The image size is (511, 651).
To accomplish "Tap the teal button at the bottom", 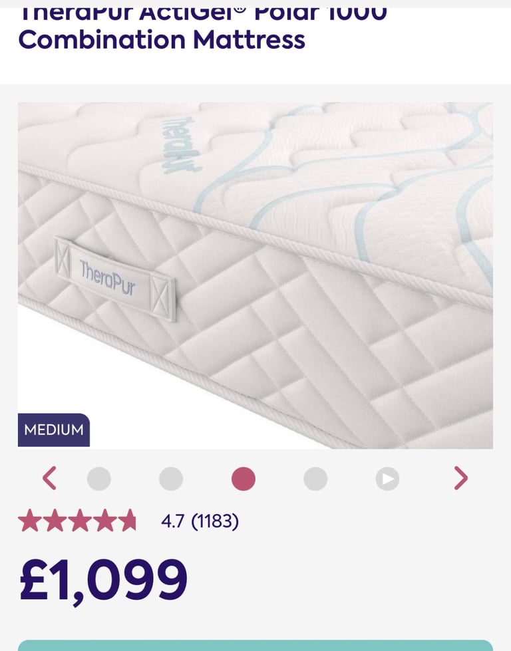I will coord(255,645).
